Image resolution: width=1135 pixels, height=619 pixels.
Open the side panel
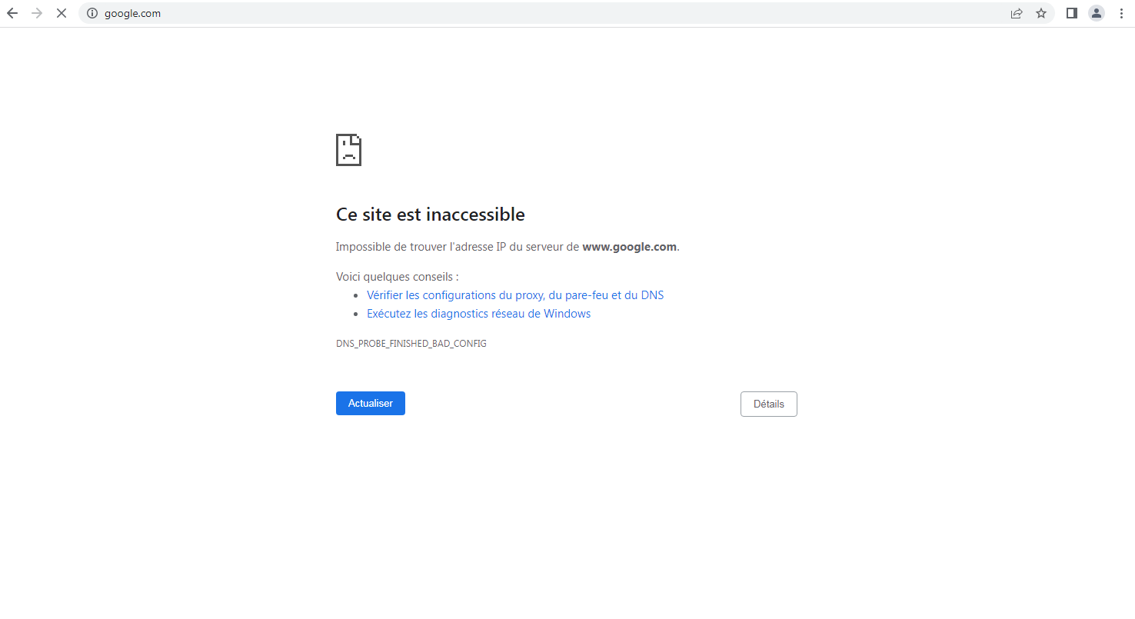coord(1072,13)
